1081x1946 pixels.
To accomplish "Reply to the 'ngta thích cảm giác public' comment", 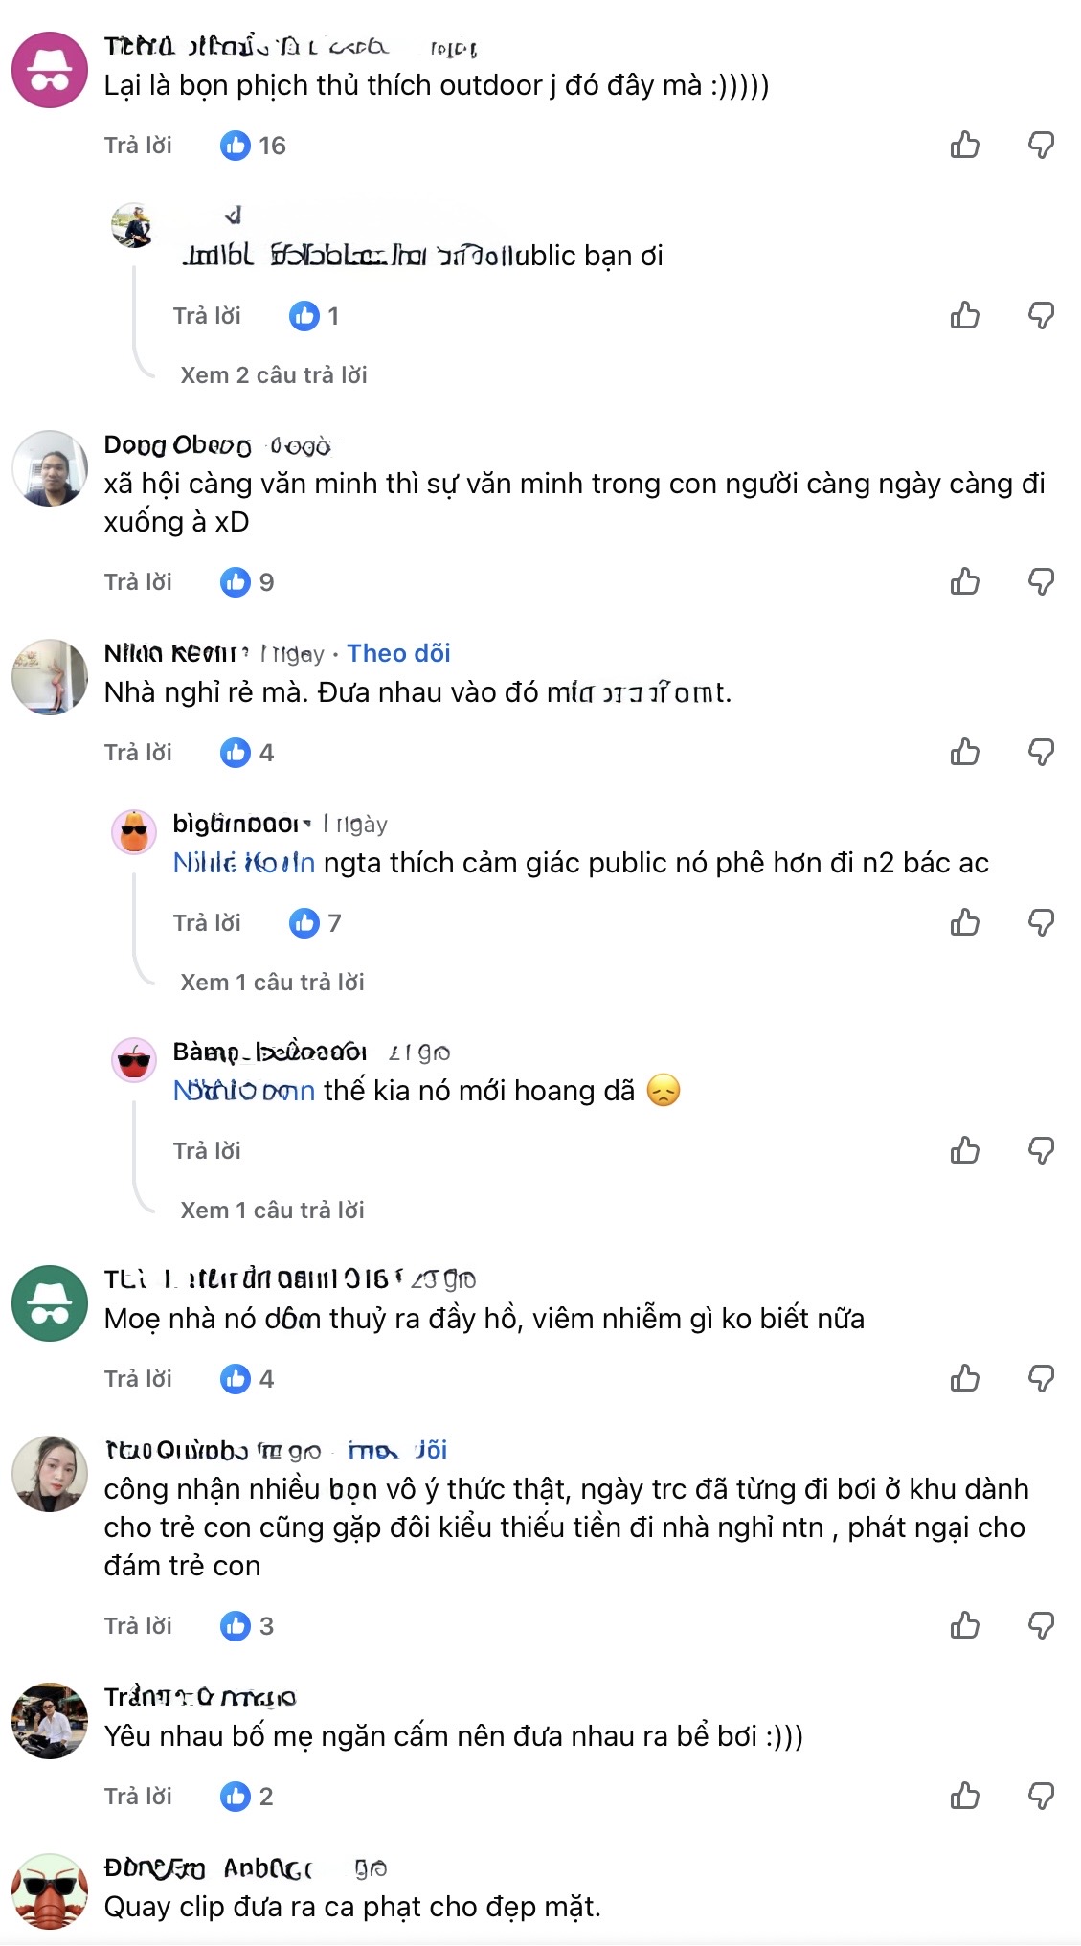I will pyautogui.click(x=207, y=922).
